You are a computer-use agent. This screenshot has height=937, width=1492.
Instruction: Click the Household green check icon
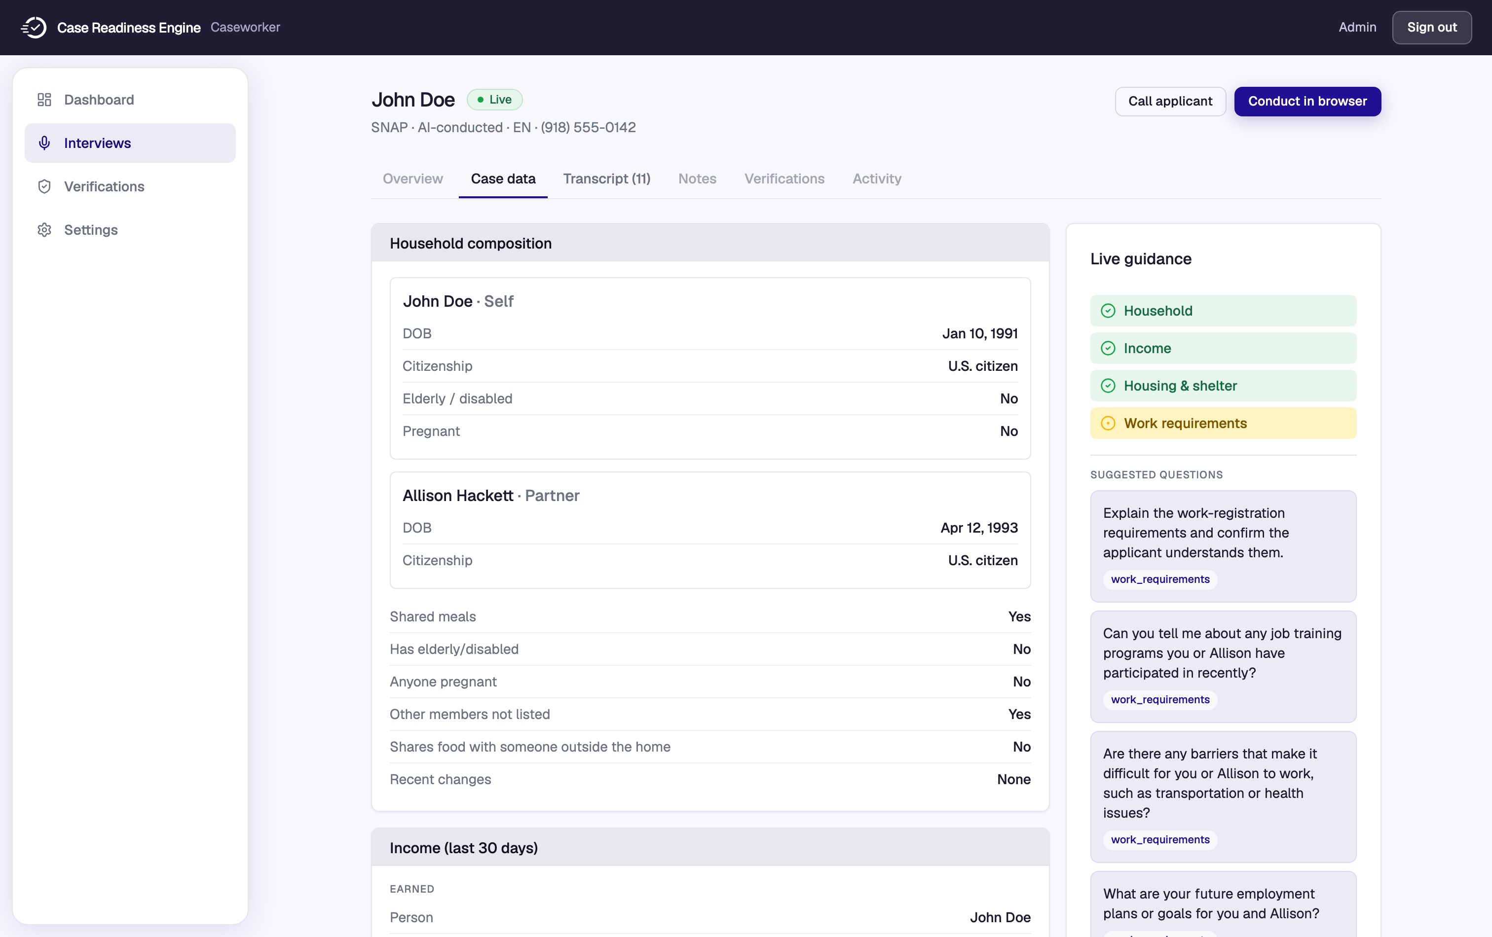coord(1108,311)
